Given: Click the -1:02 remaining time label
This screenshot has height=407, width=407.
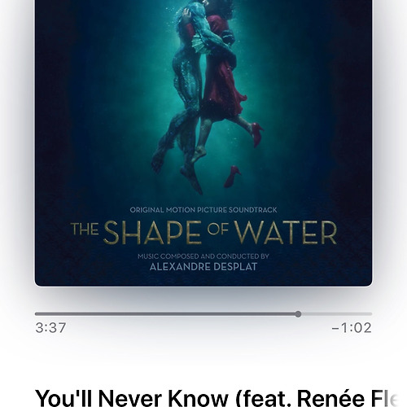Looking at the screenshot, I should [x=352, y=328].
